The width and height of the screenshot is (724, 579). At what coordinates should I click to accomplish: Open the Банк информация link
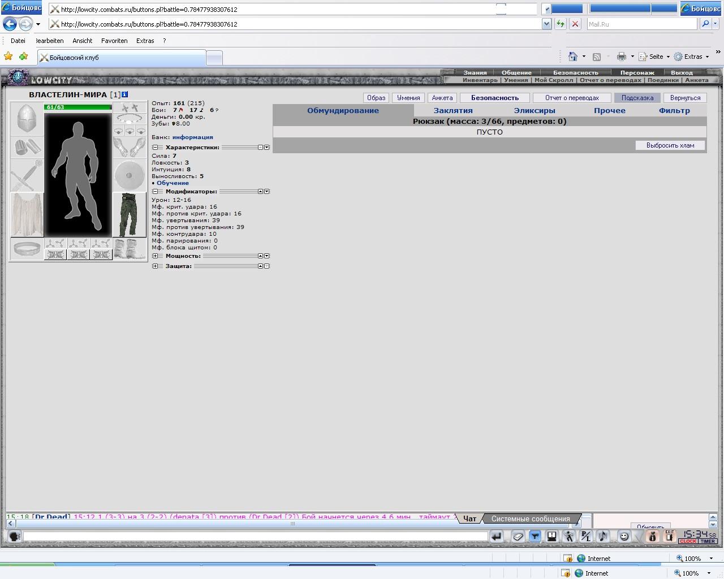[193, 137]
